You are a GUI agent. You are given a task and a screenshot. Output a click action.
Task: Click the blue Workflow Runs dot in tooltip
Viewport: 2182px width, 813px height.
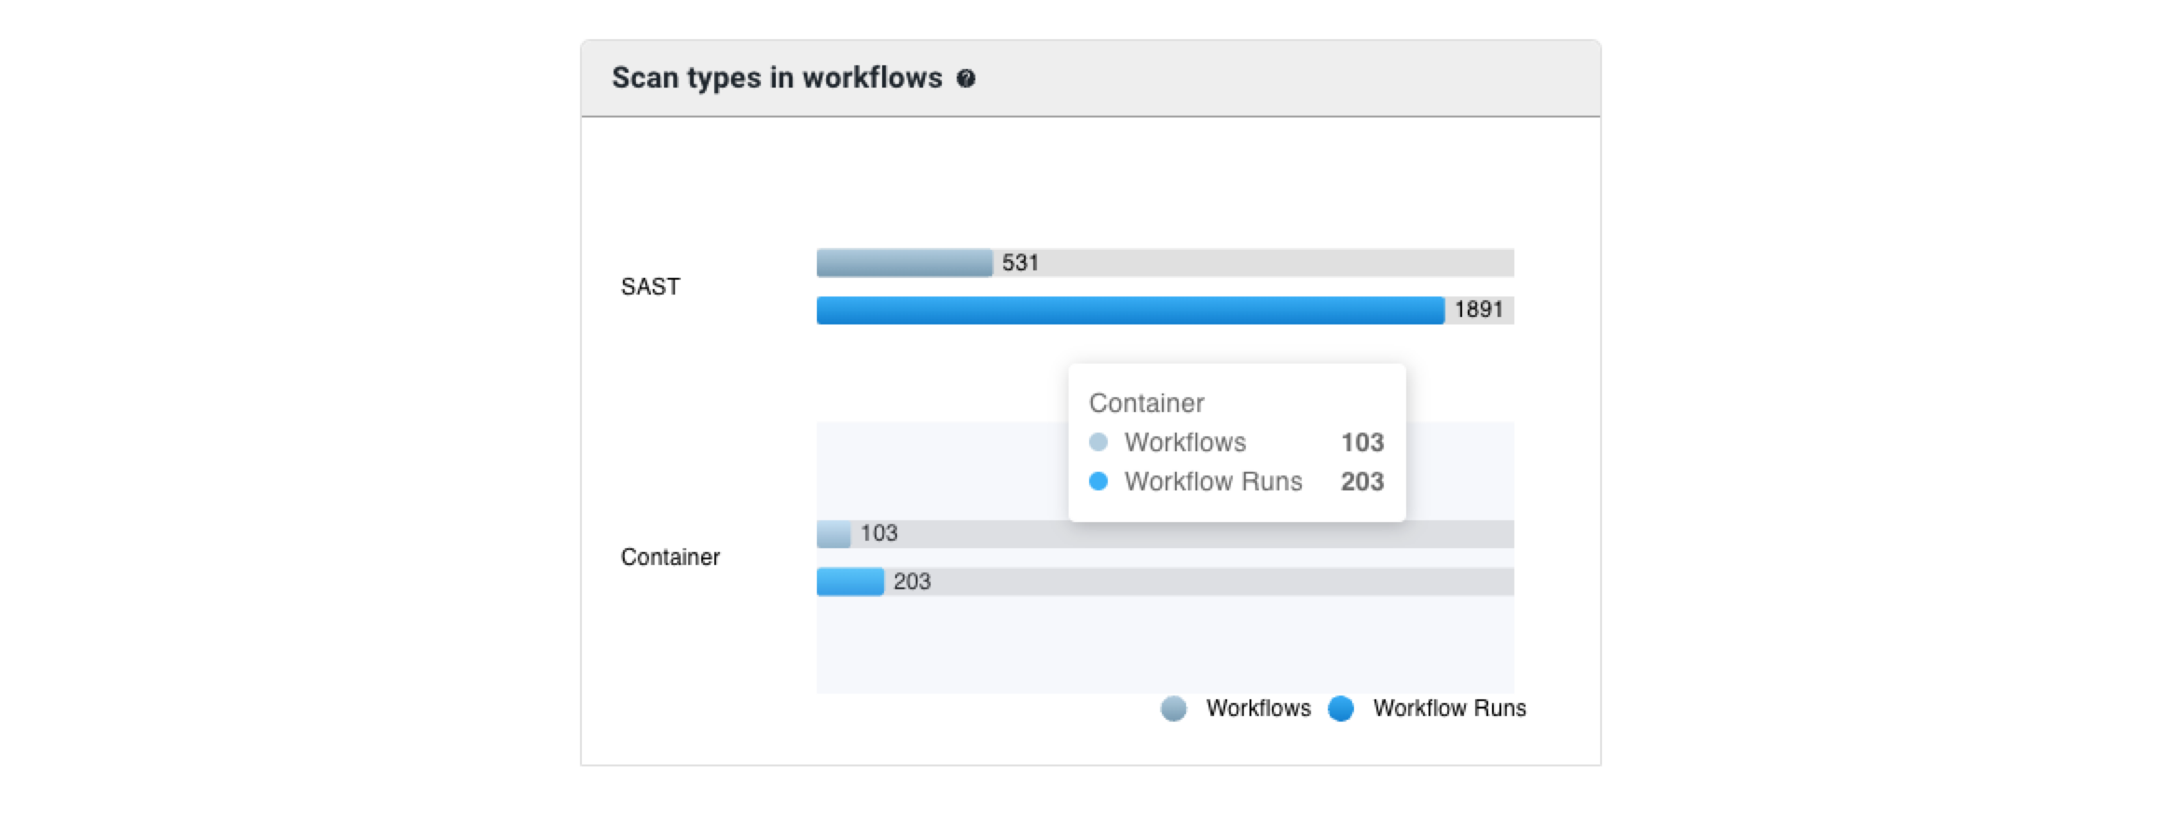tap(1098, 481)
